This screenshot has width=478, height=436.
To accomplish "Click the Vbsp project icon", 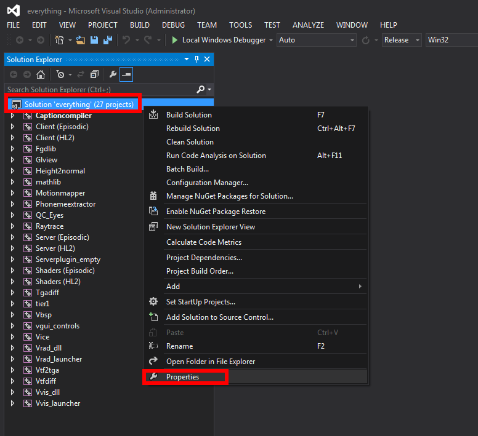I will coord(28,315).
